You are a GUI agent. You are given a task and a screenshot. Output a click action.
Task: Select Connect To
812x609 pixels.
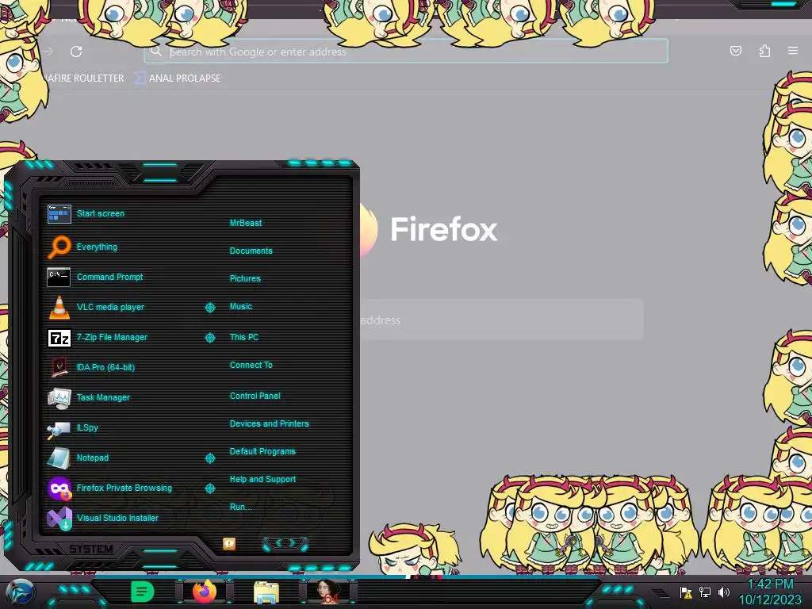pos(251,365)
